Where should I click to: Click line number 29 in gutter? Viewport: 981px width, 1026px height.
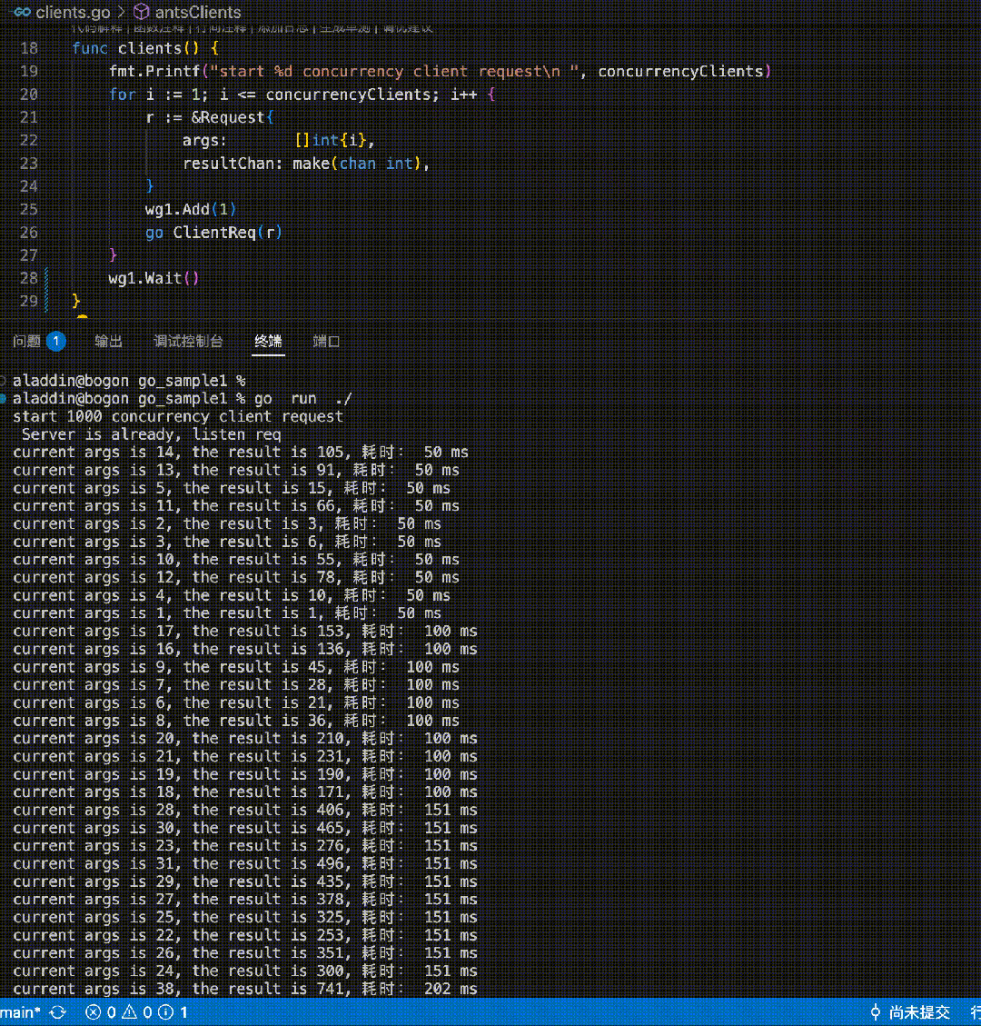click(29, 301)
